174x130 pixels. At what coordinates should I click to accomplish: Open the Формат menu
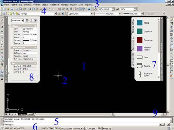[x=36, y=5]
